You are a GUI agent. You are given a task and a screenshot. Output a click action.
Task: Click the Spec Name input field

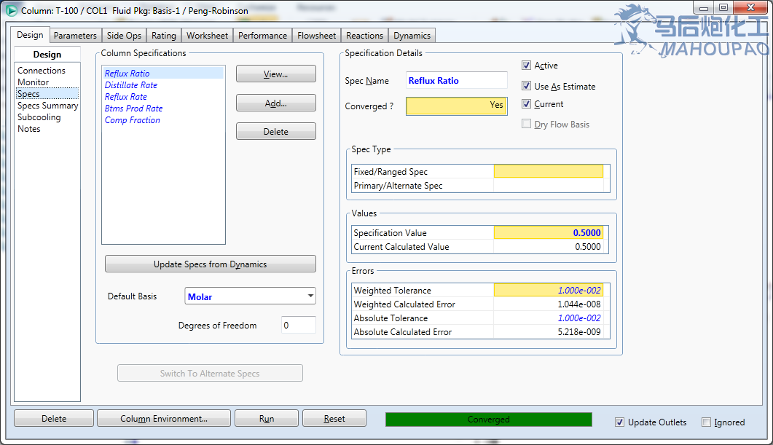(x=457, y=80)
